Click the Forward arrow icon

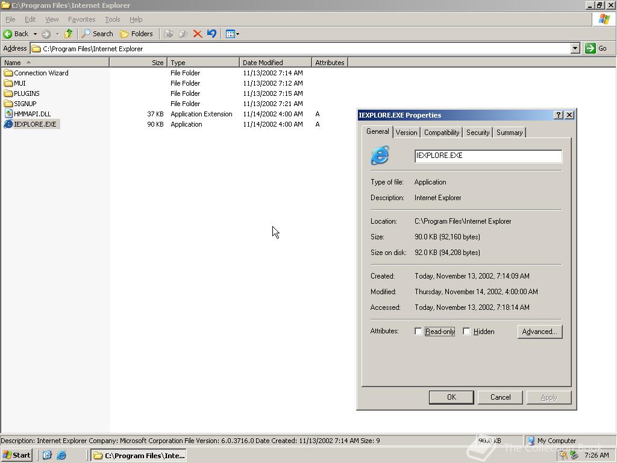46,34
